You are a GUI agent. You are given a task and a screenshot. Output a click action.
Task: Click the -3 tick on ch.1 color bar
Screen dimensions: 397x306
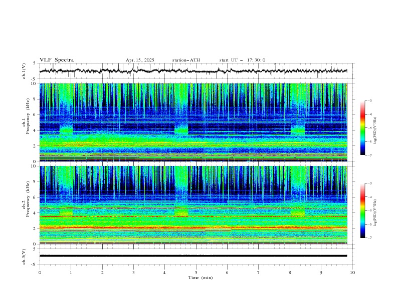tap(369, 100)
